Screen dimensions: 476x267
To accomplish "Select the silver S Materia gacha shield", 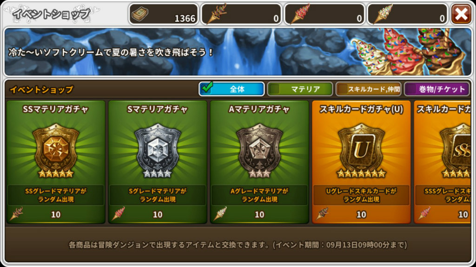I will click(x=158, y=150).
